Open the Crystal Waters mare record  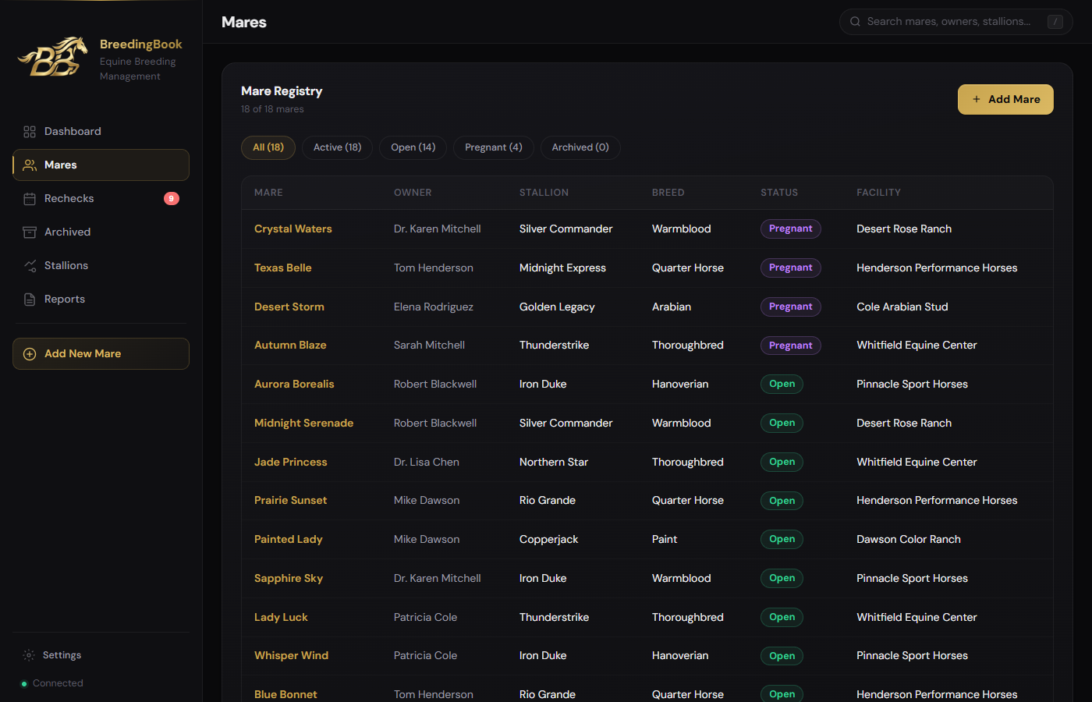(293, 229)
